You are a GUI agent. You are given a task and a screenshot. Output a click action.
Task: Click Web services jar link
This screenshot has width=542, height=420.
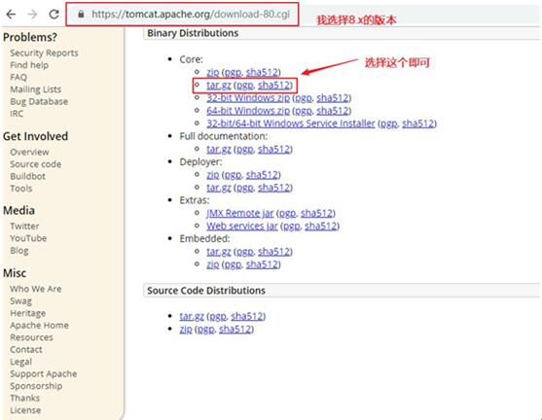pyautogui.click(x=242, y=226)
